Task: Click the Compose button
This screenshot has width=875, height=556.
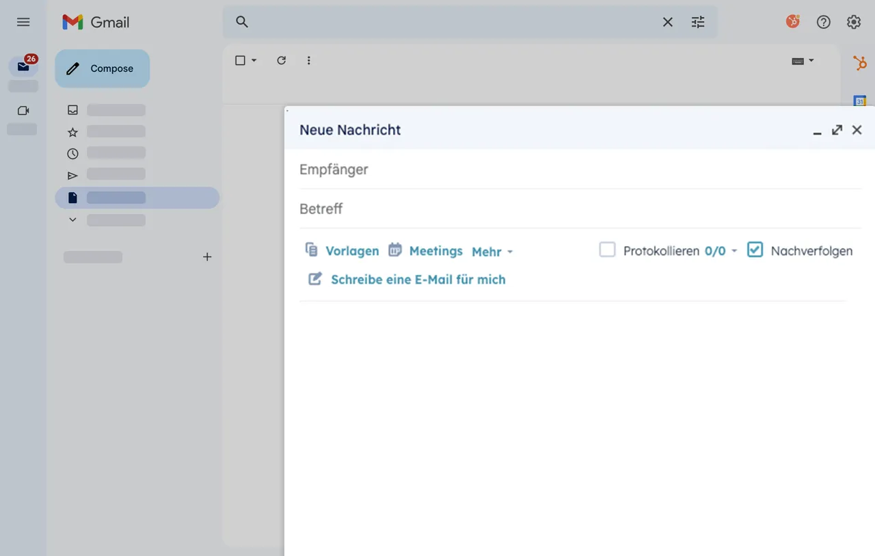Action: pos(102,68)
